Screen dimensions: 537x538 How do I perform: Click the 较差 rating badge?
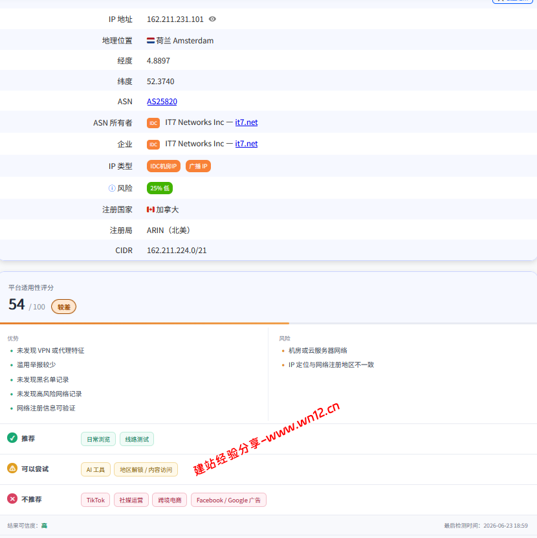64,307
